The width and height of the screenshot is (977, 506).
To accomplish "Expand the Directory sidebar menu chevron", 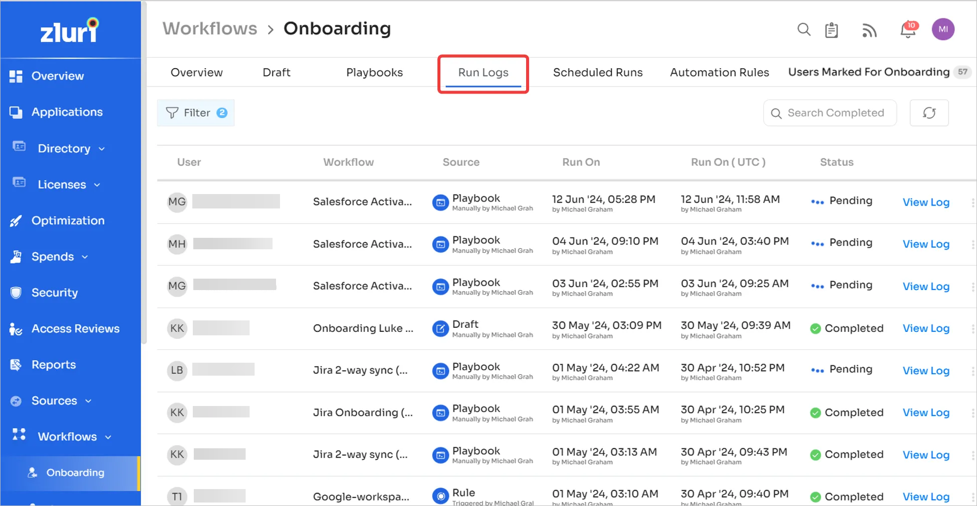I will [x=102, y=149].
